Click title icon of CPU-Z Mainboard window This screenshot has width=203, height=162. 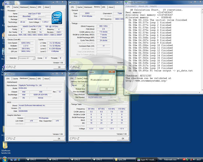(x=6, y=74)
